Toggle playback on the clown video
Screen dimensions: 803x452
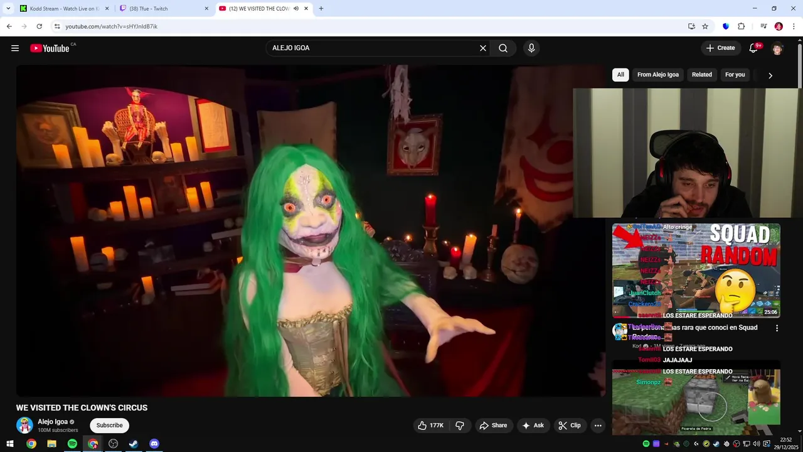[x=311, y=231]
